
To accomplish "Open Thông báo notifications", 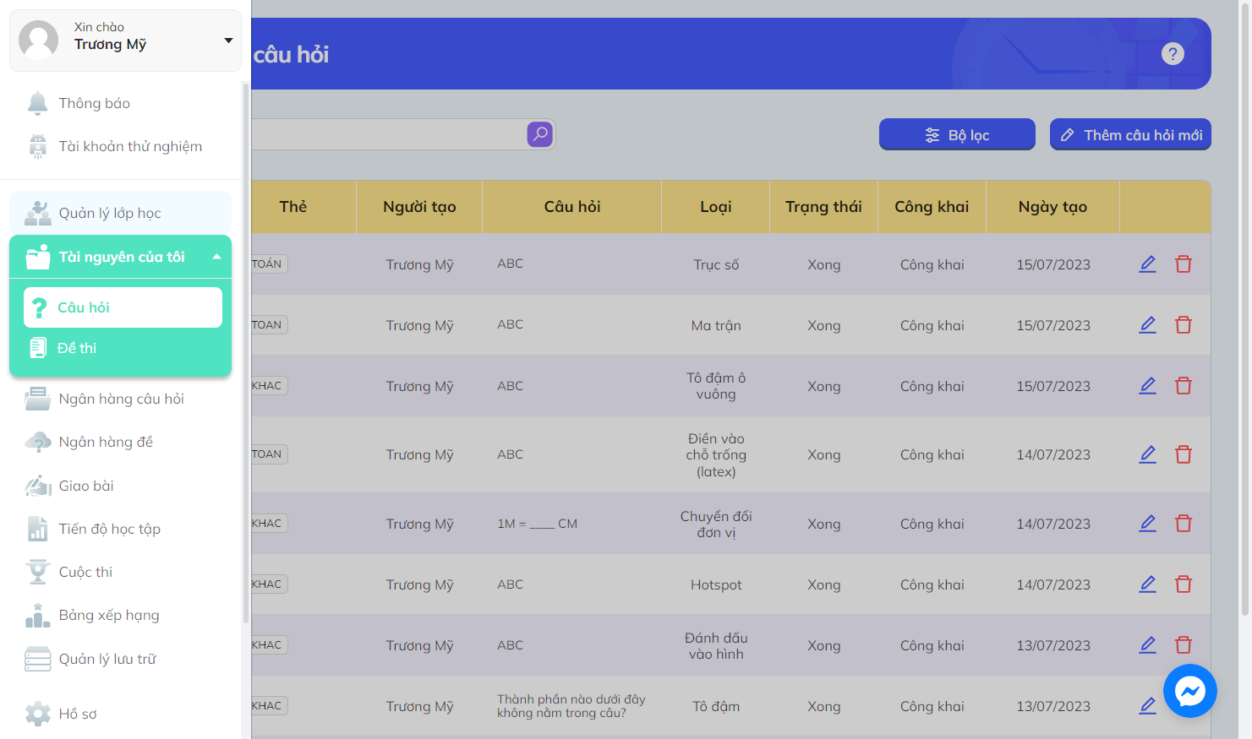I will (x=120, y=103).
